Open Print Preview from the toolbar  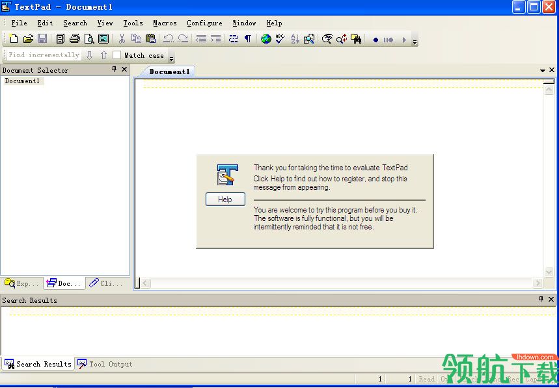tap(89, 39)
